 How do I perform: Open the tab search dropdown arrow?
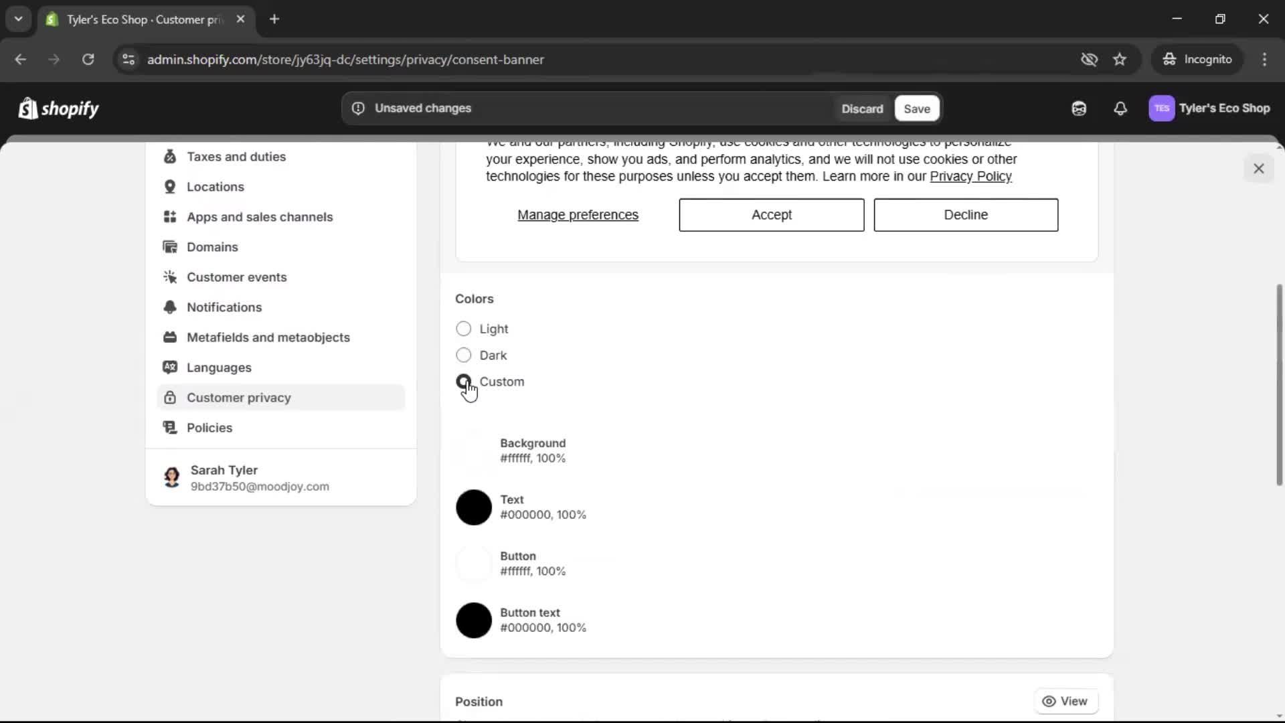(19, 19)
